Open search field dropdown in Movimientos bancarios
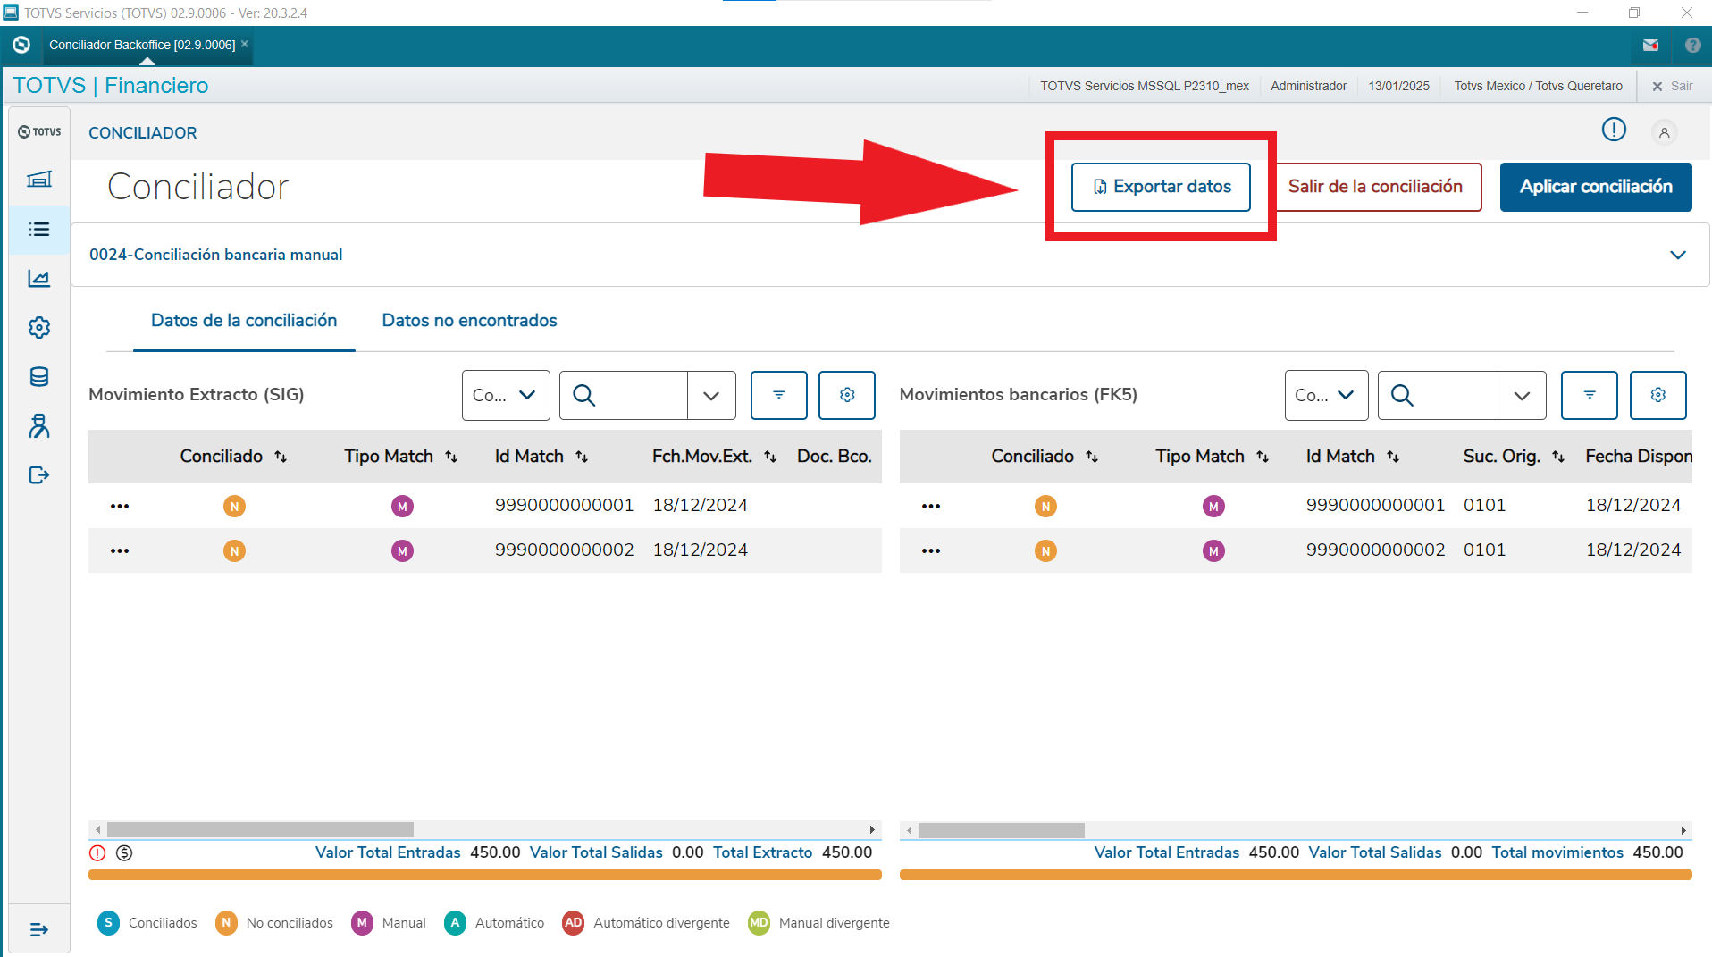 tap(1522, 395)
